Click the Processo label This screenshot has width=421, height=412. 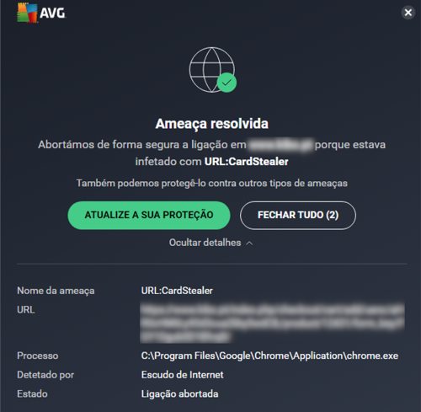pos(38,356)
